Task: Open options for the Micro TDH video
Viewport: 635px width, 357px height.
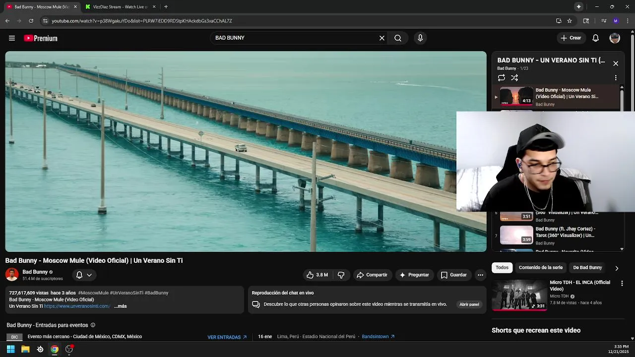Action: tap(622, 283)
